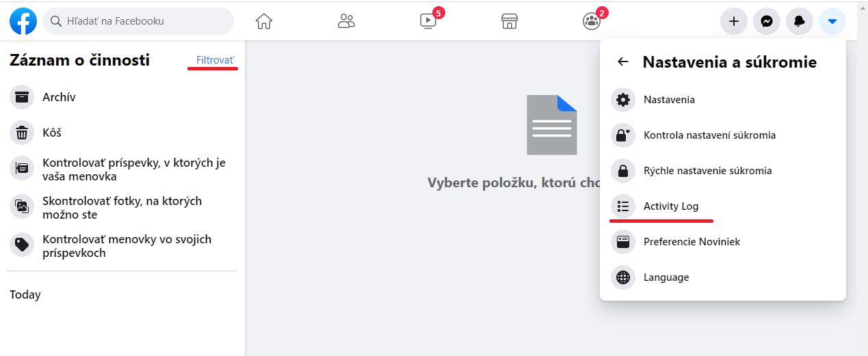Open the Kôš entry
Image resolution: width=868 pixels, height=356 pixels.
(123, 133)
